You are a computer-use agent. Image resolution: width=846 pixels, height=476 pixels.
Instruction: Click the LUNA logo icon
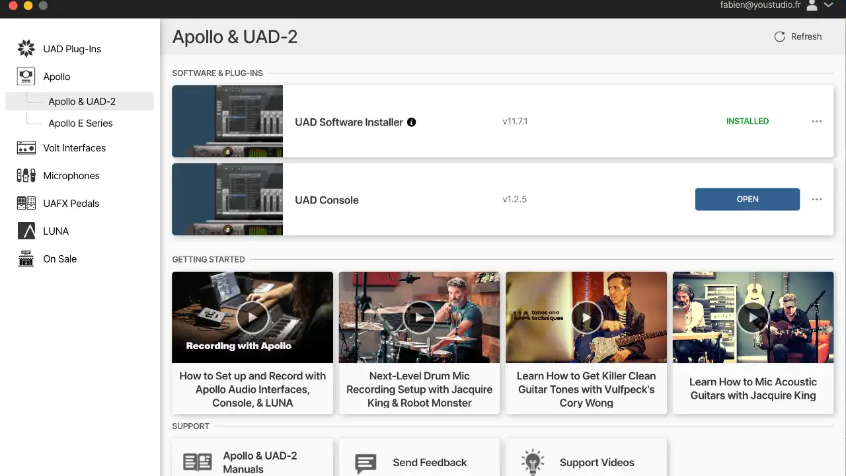tap(26, 231)
